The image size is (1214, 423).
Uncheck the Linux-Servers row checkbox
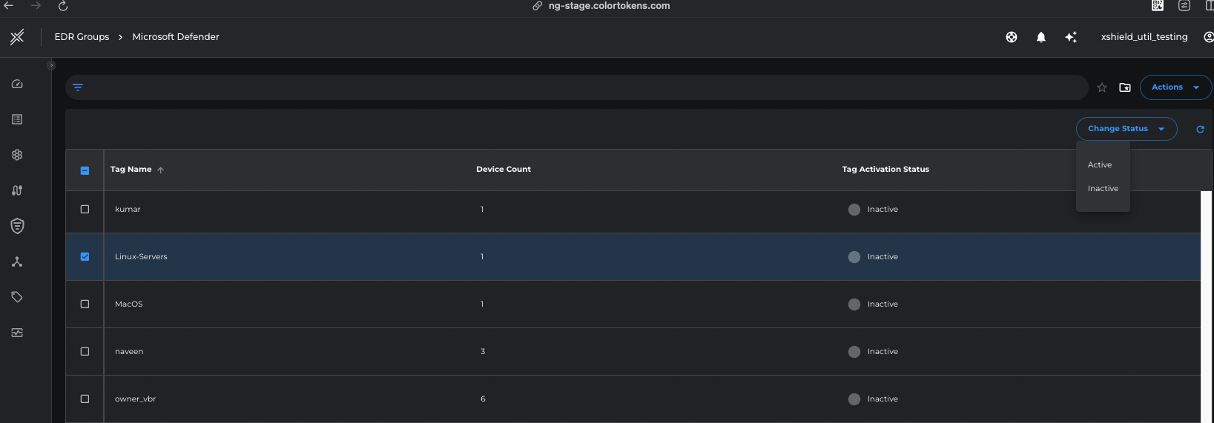(x=85, y=257)
